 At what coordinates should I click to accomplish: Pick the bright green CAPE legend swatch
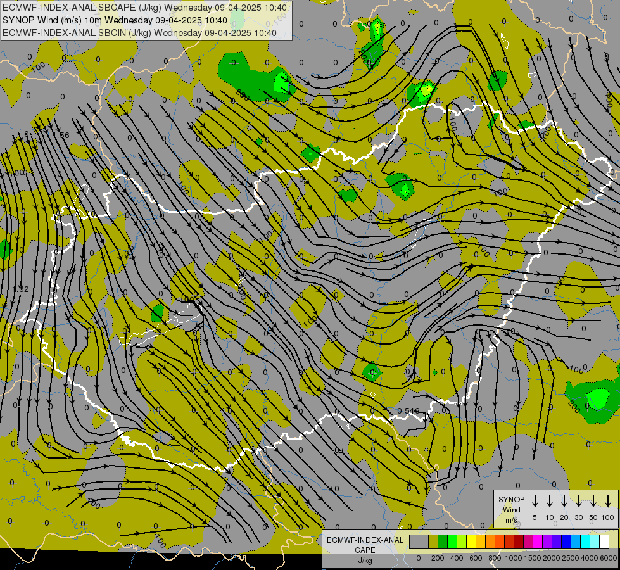(452, 542)
